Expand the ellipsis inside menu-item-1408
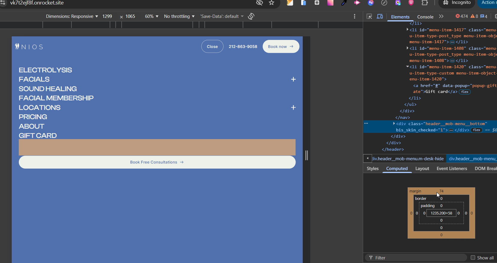497x263 pixels. coord(452,61)
